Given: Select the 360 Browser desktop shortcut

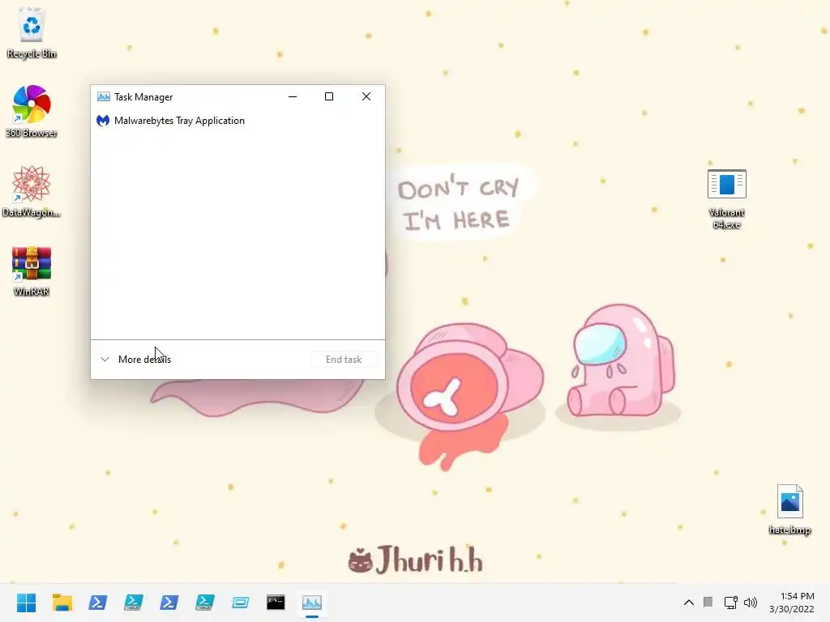Looking at the screenshot, I should tap(32, 112).
